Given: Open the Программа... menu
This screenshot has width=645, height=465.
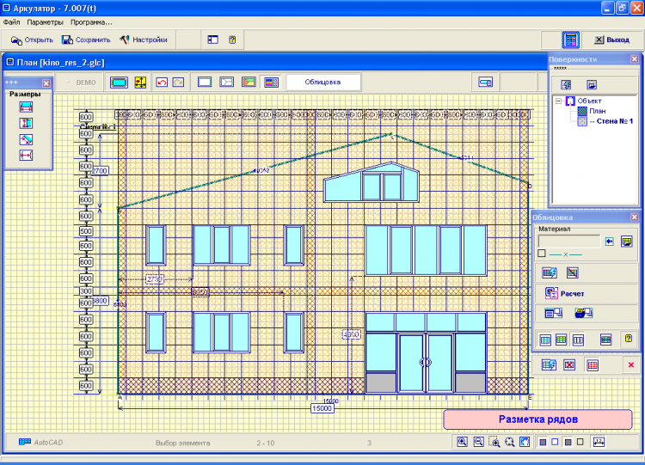Looking at the screenshot, I should (x=91, y=22).
